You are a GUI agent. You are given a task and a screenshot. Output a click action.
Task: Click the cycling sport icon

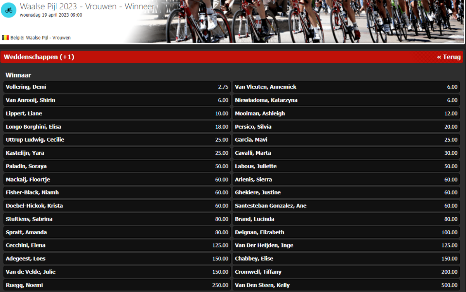[9, 10]
